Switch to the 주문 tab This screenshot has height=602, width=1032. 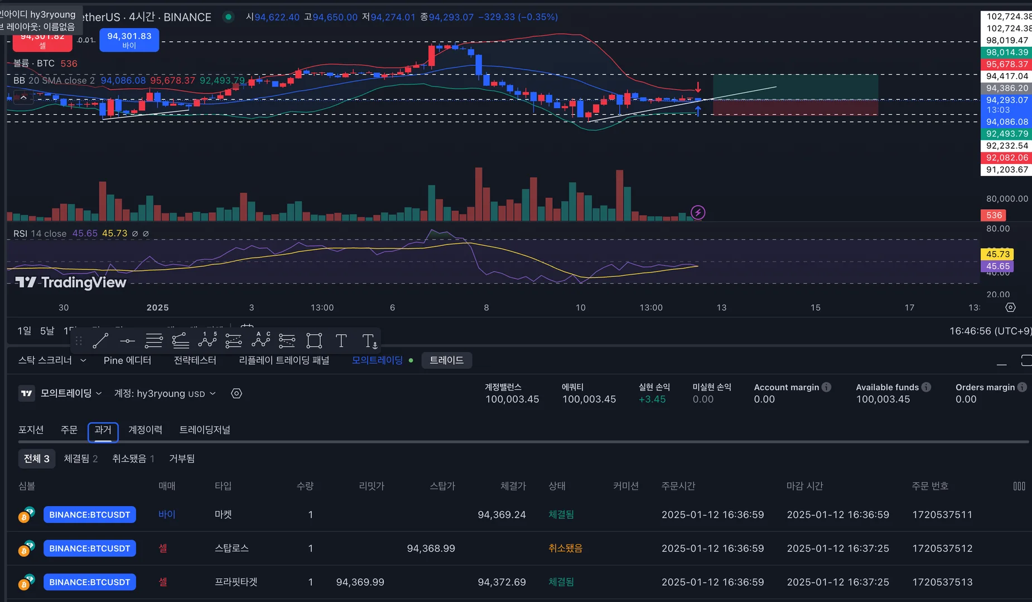tap(69, 430)
